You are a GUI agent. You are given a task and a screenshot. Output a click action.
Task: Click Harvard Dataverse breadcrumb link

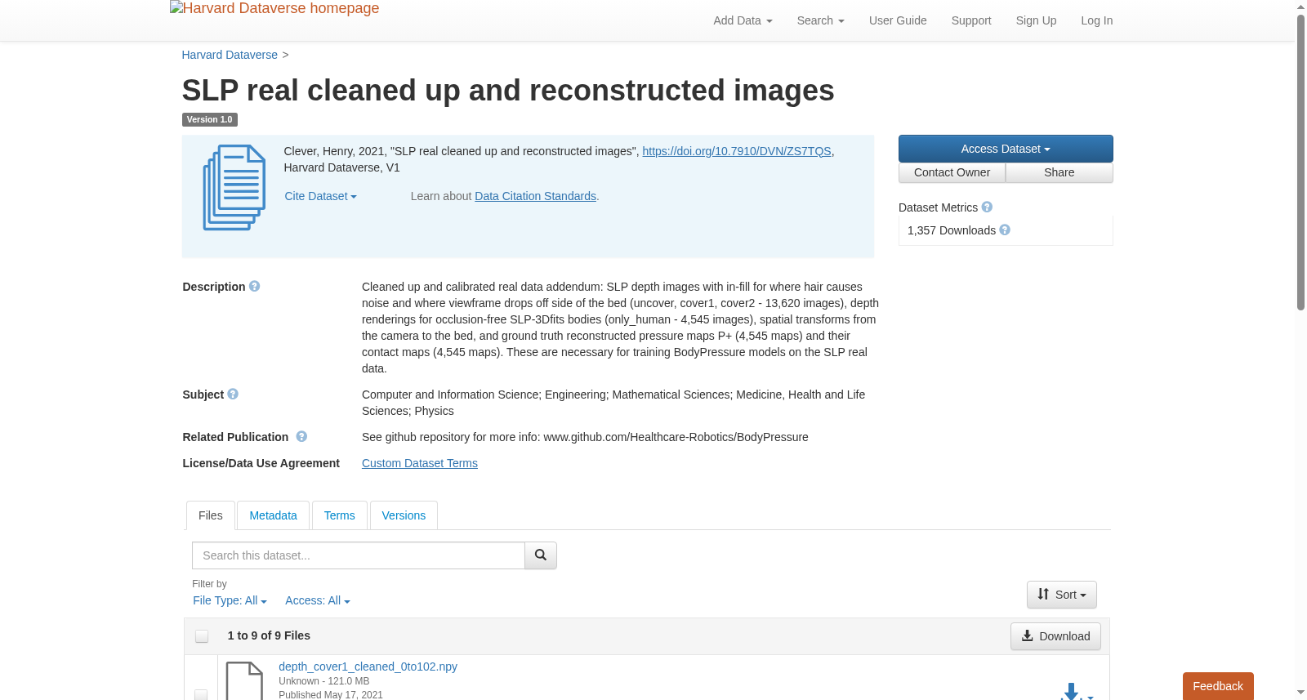[x=230, y=55]
